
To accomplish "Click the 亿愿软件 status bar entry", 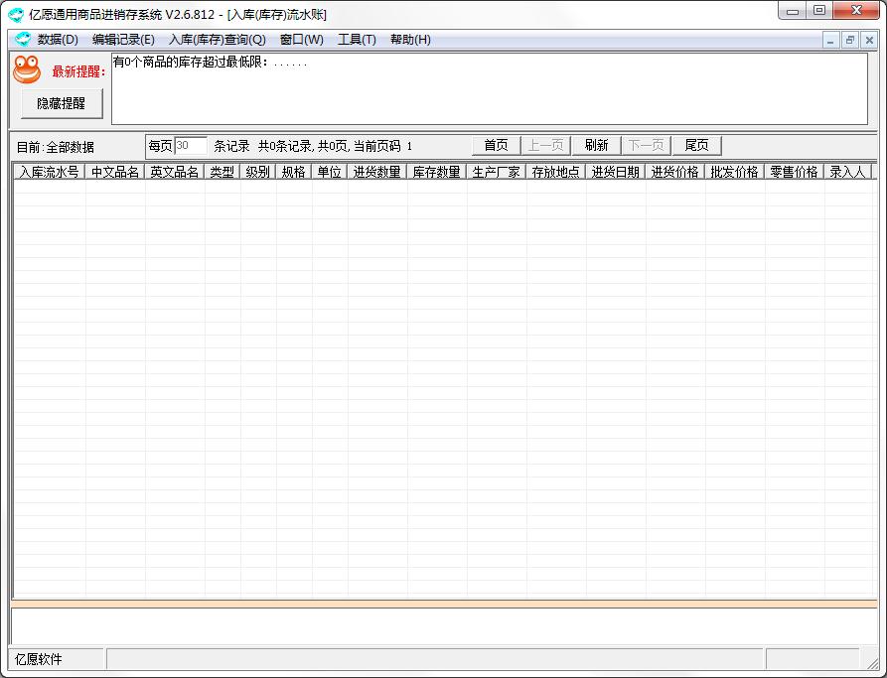I will point(39,659).
